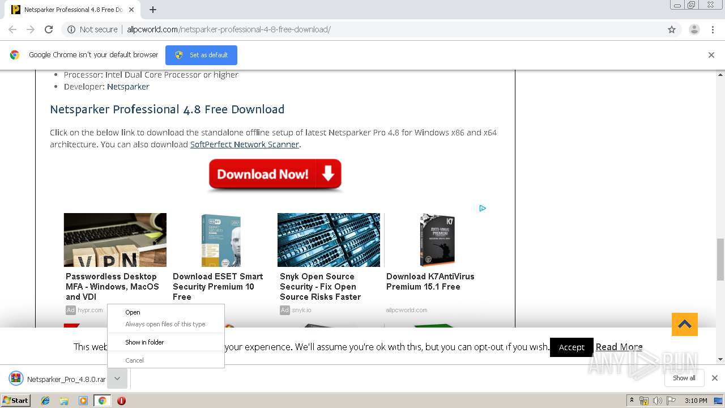Close the Netsparker Professional tab

[x=131, y=10]
